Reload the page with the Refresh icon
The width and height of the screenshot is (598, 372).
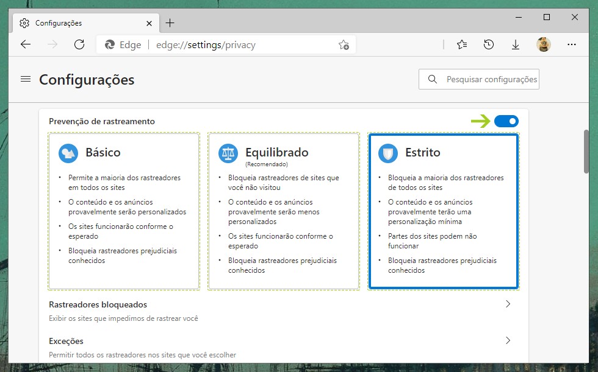[79, 44]
